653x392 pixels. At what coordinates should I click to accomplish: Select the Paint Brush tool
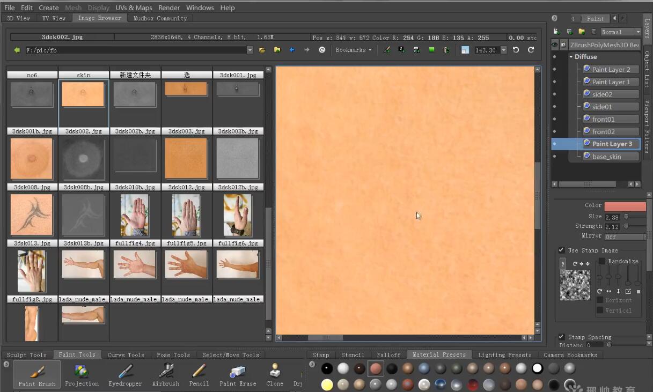click(37, 374)
